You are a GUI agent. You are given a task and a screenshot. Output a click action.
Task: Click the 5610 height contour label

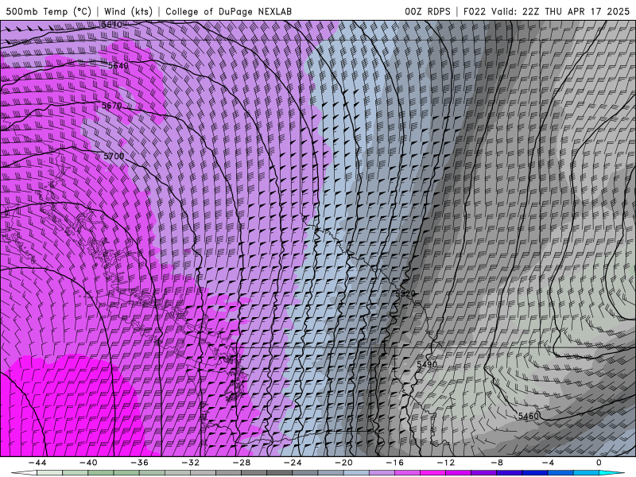(x=111, y=25)
